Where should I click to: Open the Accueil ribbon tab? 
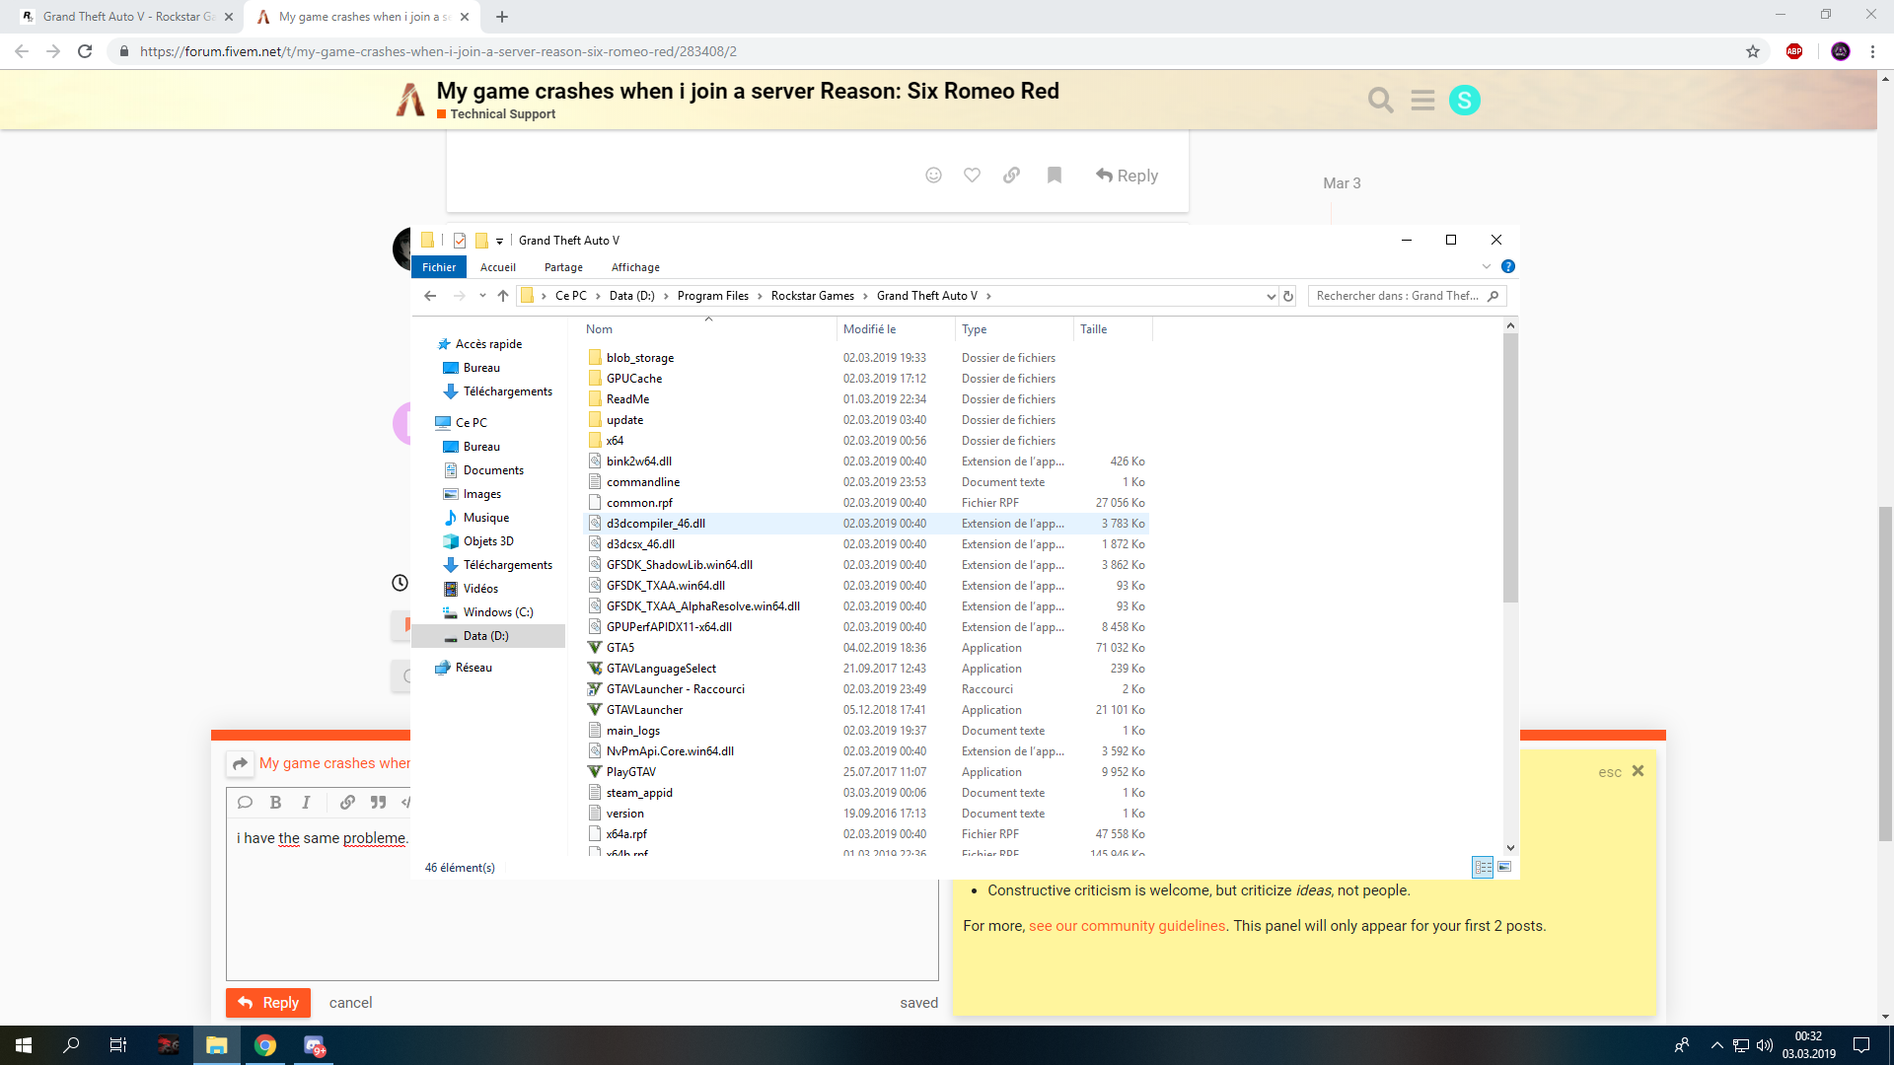tap(498, 267)
